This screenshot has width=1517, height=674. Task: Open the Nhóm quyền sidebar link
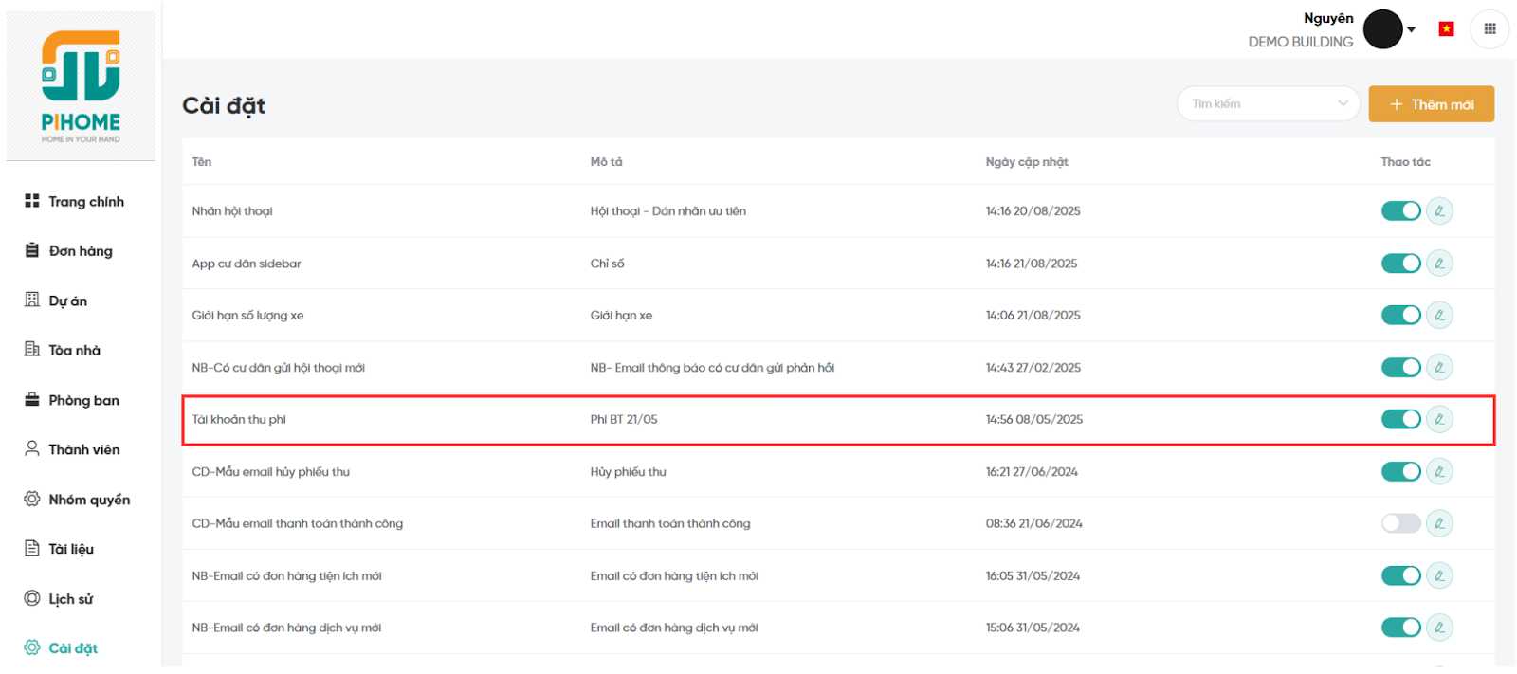point(88,500)
